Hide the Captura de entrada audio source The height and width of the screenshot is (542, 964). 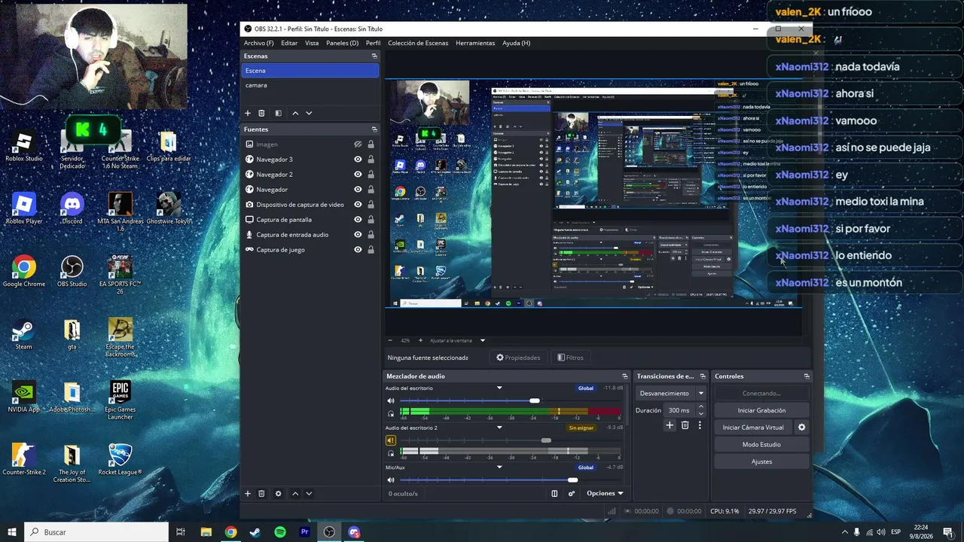pyautogui.click(x=358, y=235)
